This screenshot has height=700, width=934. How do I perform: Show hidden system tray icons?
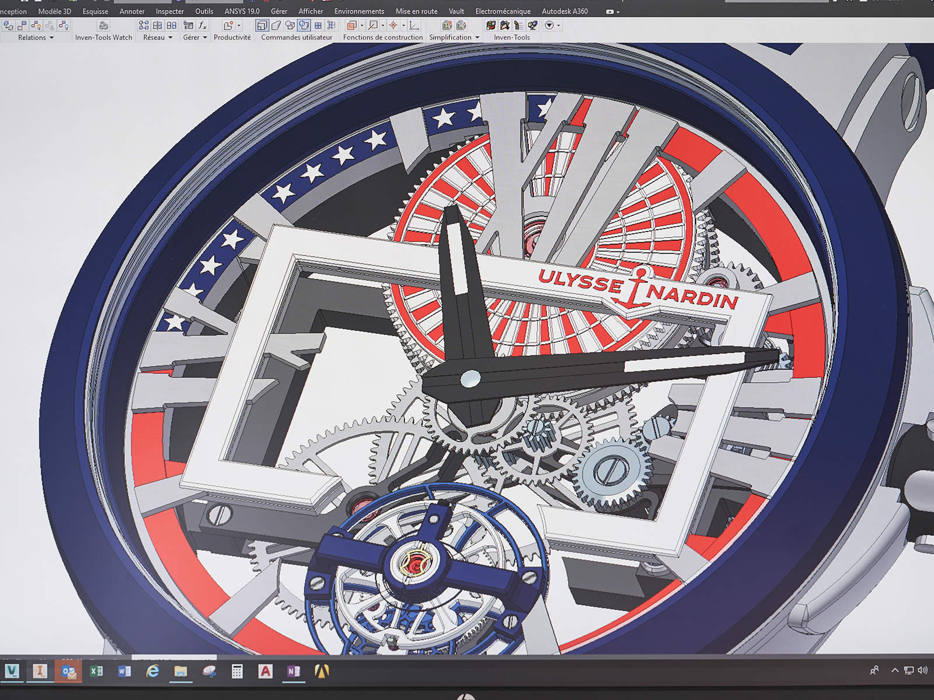895,670
